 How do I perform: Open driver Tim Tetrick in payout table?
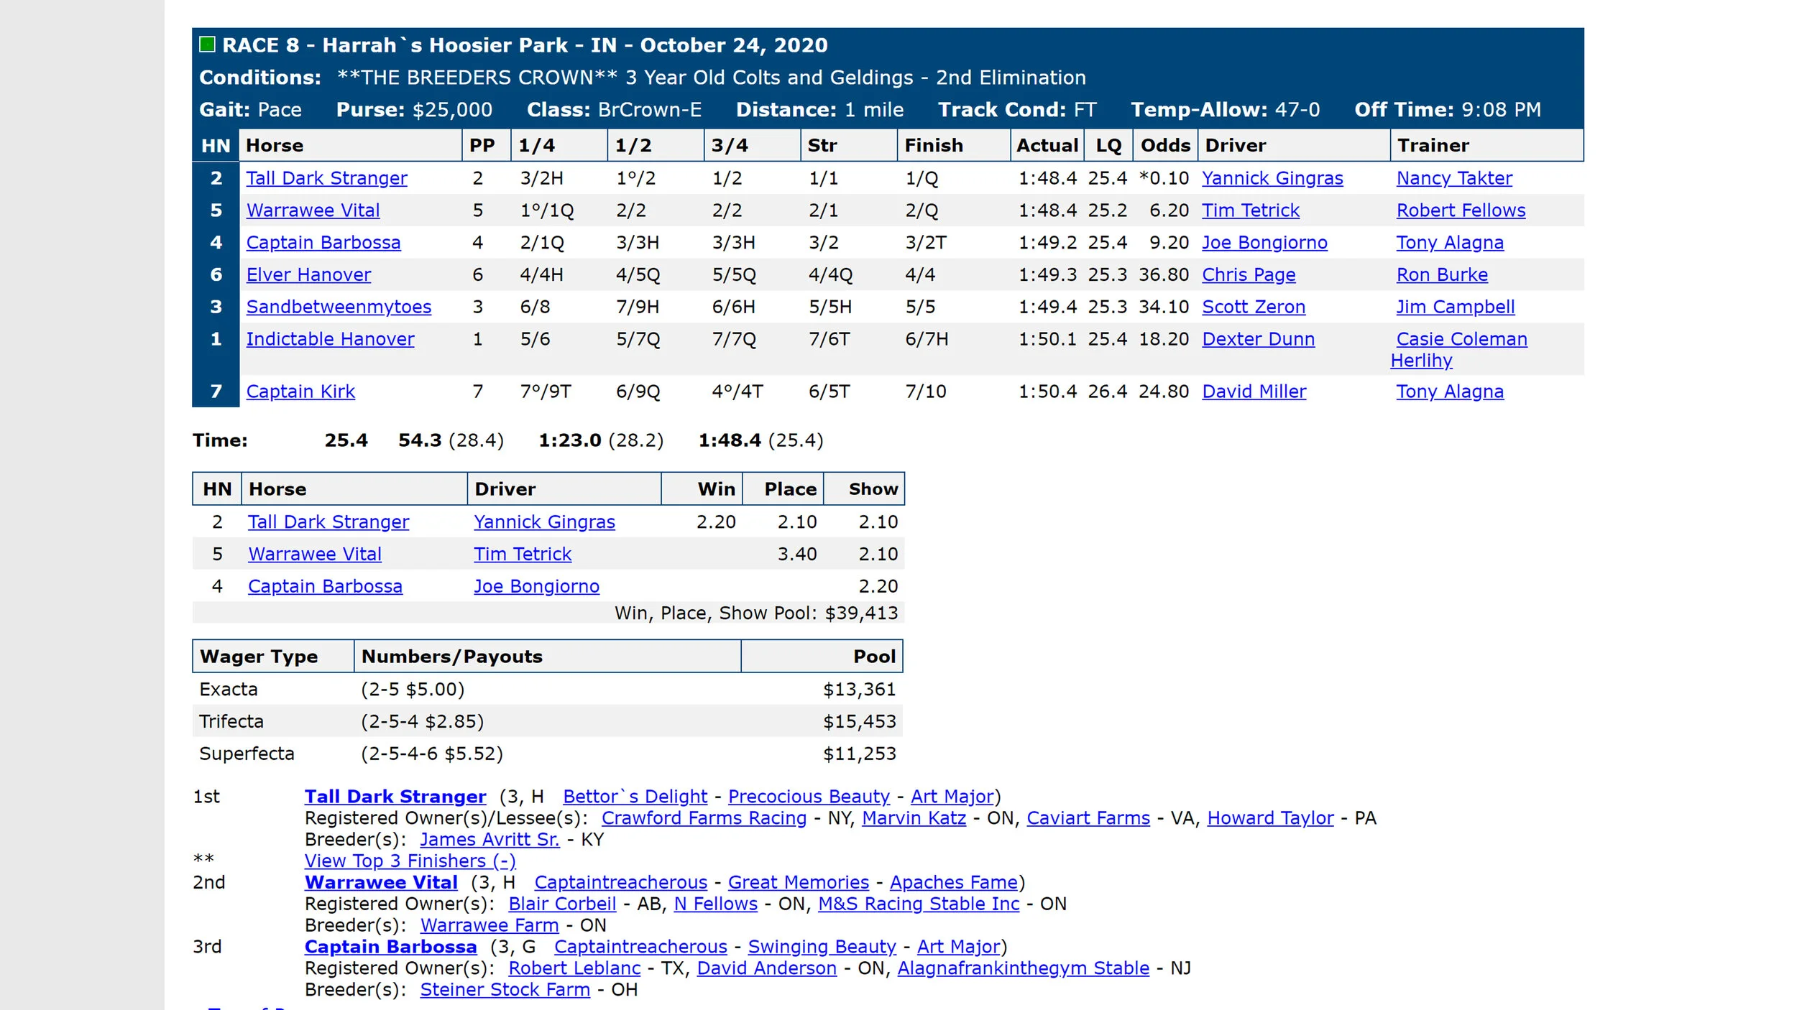click(522, 554)
